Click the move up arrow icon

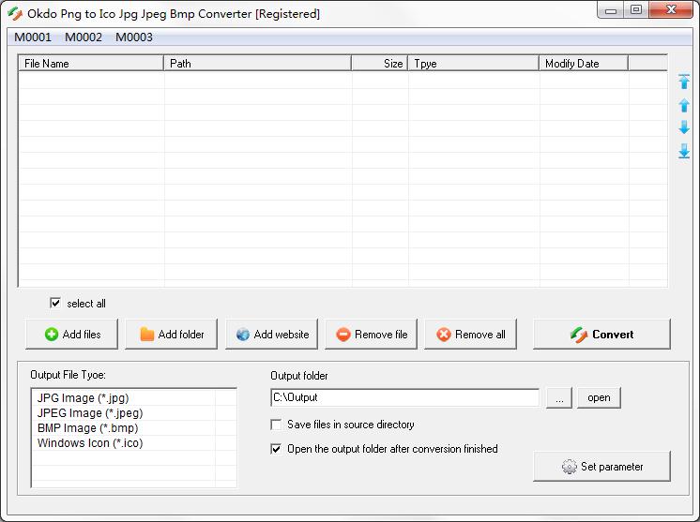pos(684,105)
